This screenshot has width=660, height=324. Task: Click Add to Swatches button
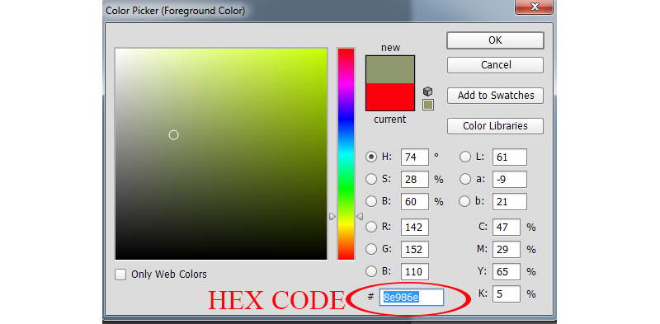(x=495, y=96)
